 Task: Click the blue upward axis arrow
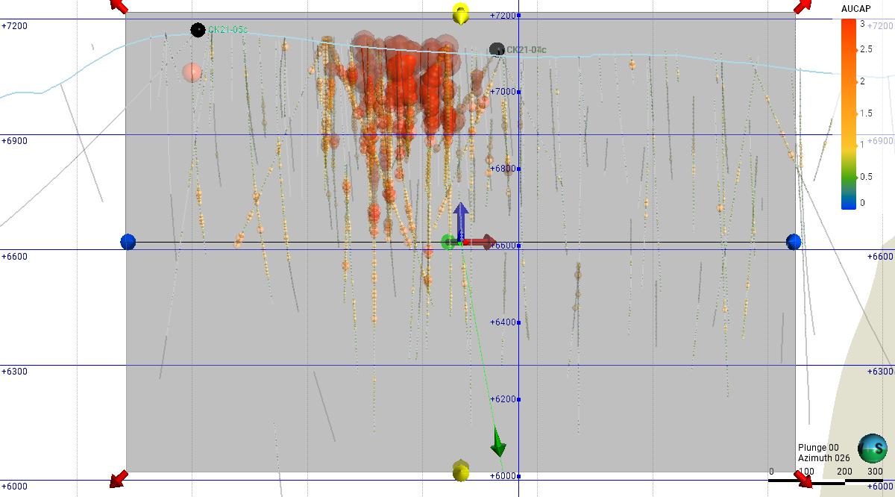point(461,218)
